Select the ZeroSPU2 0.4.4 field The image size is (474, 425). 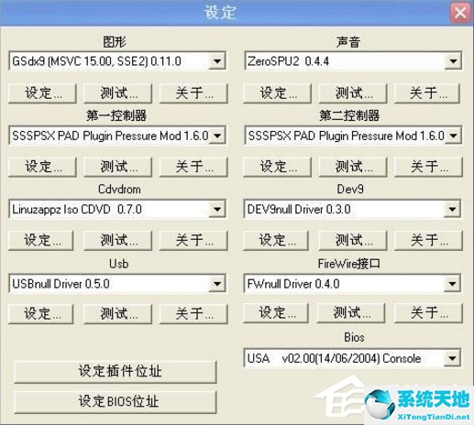[353, 61]
